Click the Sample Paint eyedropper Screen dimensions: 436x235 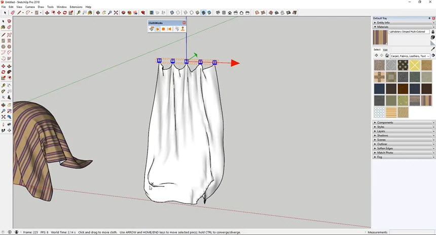432,49
